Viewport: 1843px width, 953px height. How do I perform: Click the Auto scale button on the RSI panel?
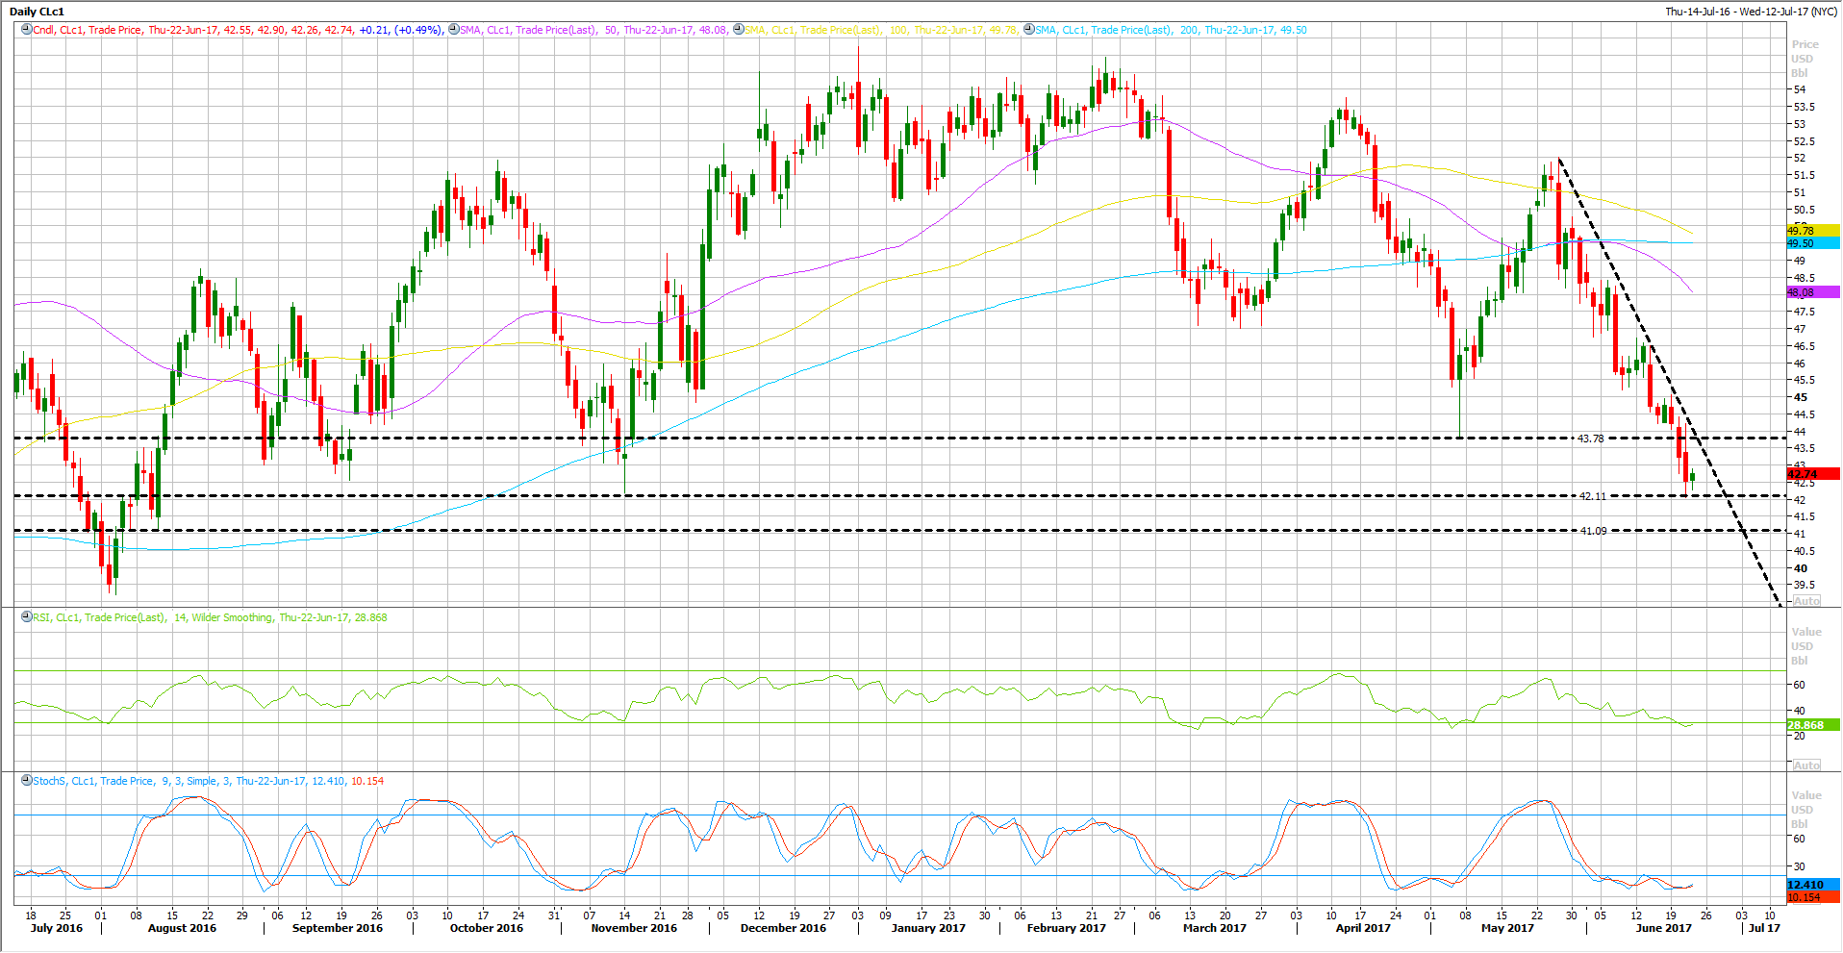pos(1806,765)
